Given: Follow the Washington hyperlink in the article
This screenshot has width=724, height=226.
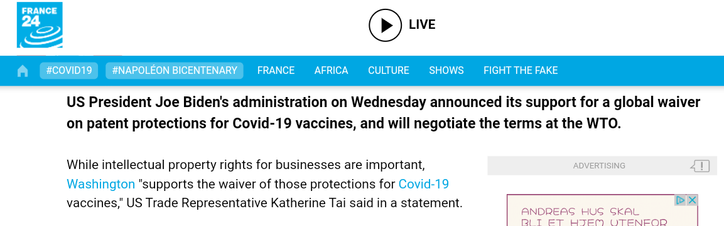Looking at the screenshot, I should click(x=100, y=184).
